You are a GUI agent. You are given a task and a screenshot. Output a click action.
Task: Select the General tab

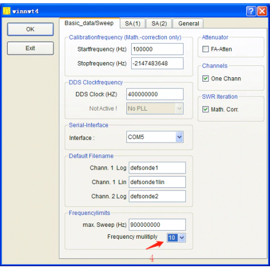tap(188, 23)
